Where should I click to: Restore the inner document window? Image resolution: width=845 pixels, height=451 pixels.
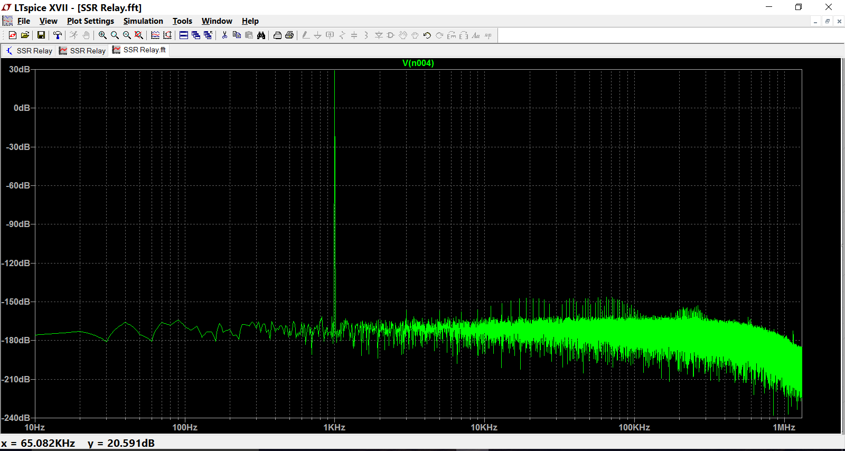(828, 21)
